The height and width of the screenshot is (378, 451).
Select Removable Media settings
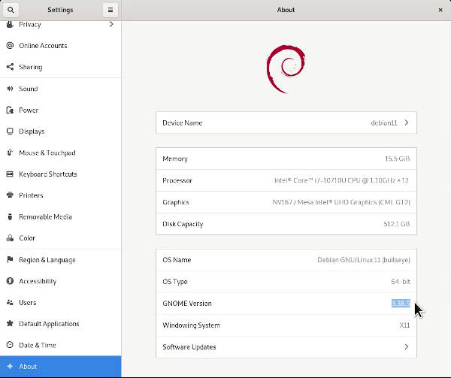(x=60, y=216)
